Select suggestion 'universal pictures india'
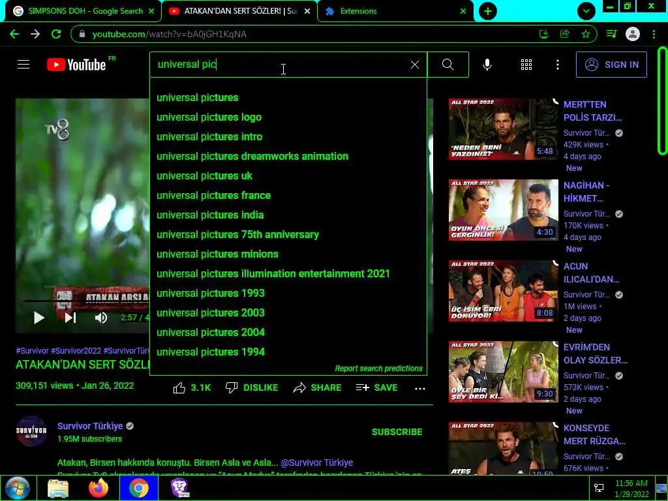The width and height of the screenshot is (668, 501). 288,215
